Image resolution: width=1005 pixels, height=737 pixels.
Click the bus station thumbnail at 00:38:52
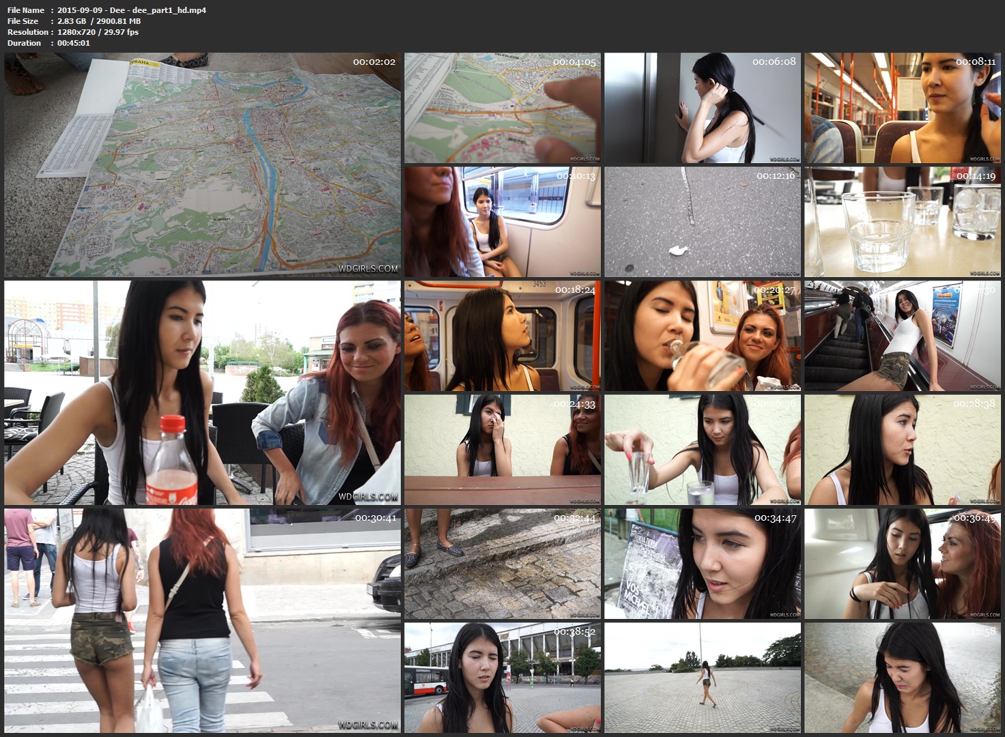503,677
